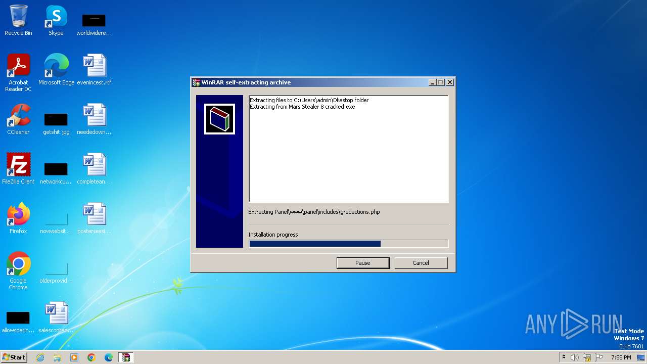Open Internet Explorer from the taskbar

40,357
